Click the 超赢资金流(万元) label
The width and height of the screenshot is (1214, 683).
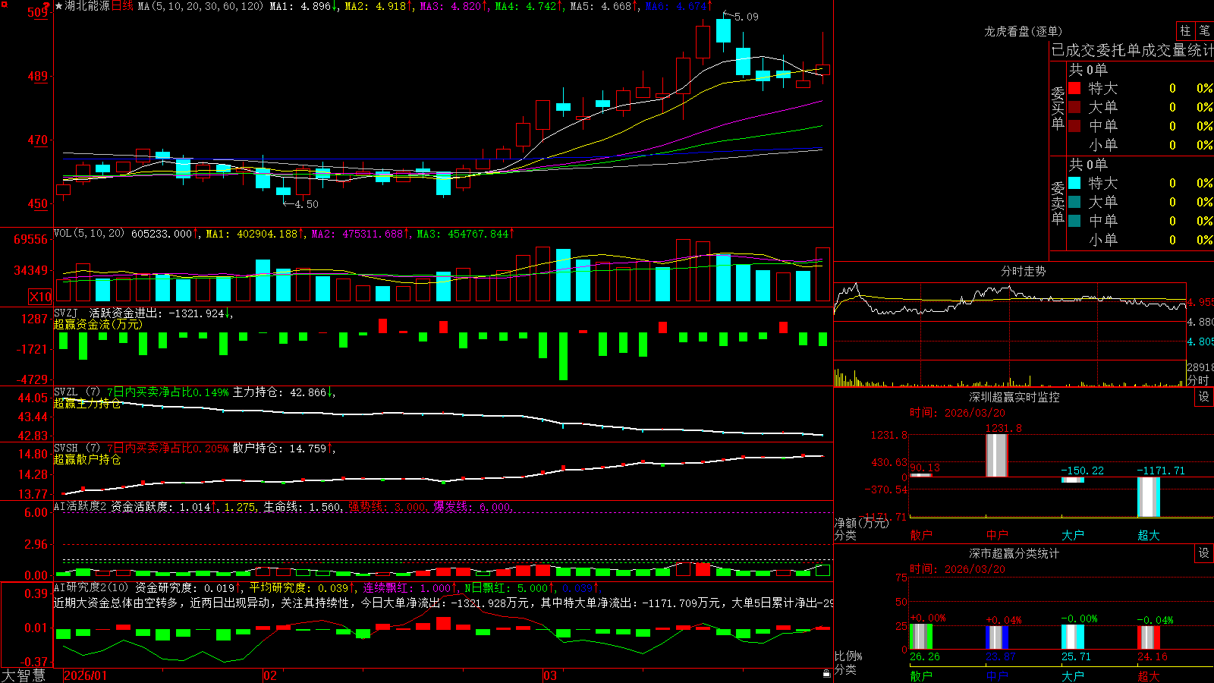(98, 325)
